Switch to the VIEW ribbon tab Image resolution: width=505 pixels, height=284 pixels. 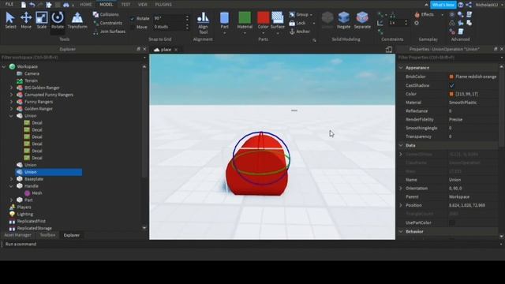click(x=142, y=5)
